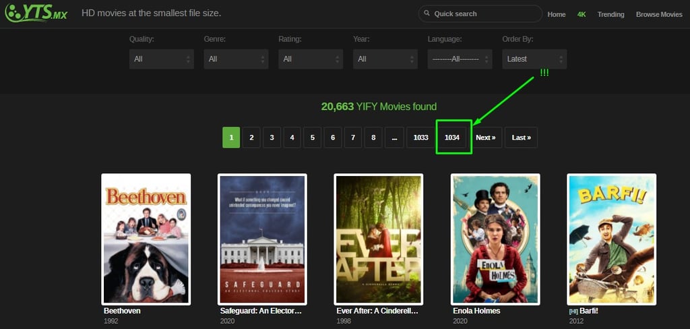Open the Beethoven movie poster
Image resolution: width=690 pixels, height=329 pixels.
[x=146, y=239]
